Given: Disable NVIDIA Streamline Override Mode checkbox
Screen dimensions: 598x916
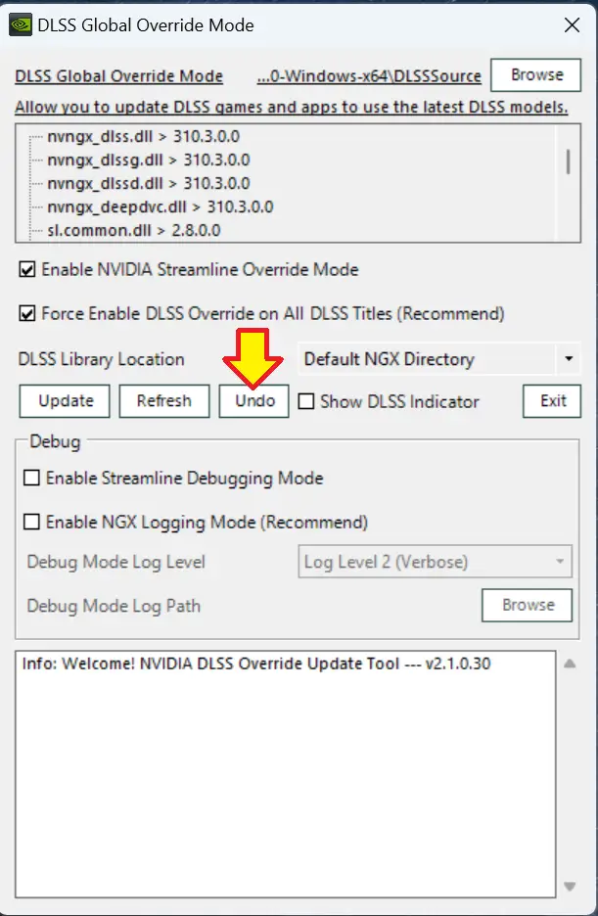Looking at the screenshot, I should pyautogui.click(x=26, y=269).
